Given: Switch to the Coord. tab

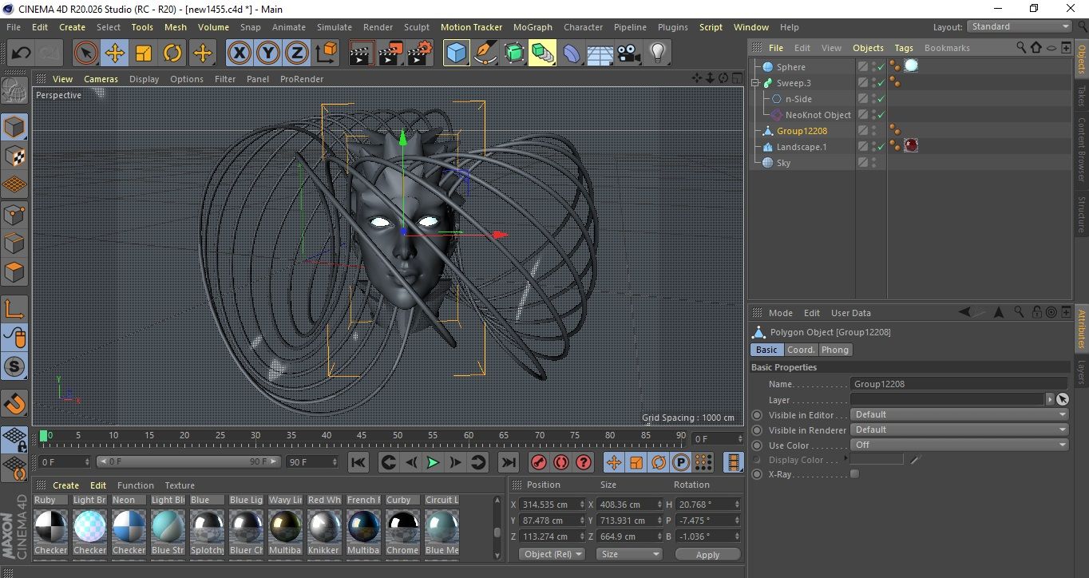Looking at the screenshot, I should (801, 350).
